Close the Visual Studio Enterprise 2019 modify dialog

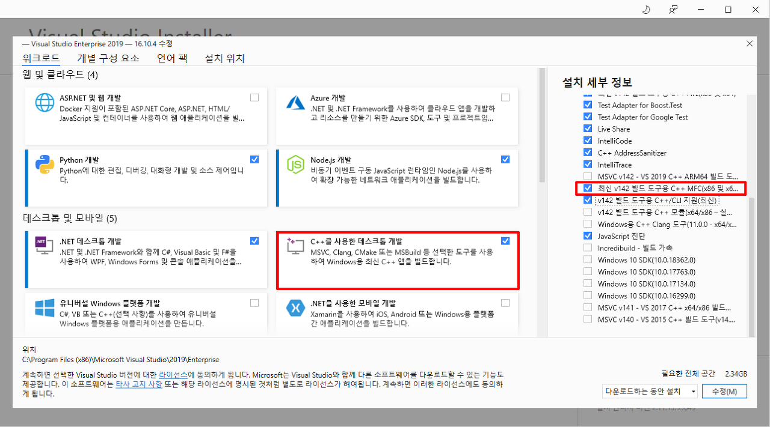(x=750, y=44)
